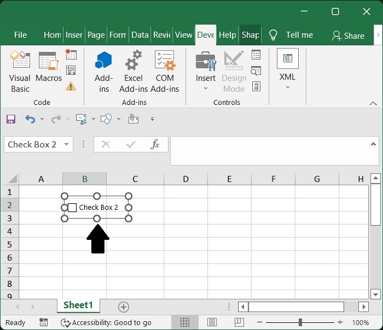This screenshot has width=383, height=330.
Task: Open the File tab
Action: pyautogui.click(x=20, y=35)
